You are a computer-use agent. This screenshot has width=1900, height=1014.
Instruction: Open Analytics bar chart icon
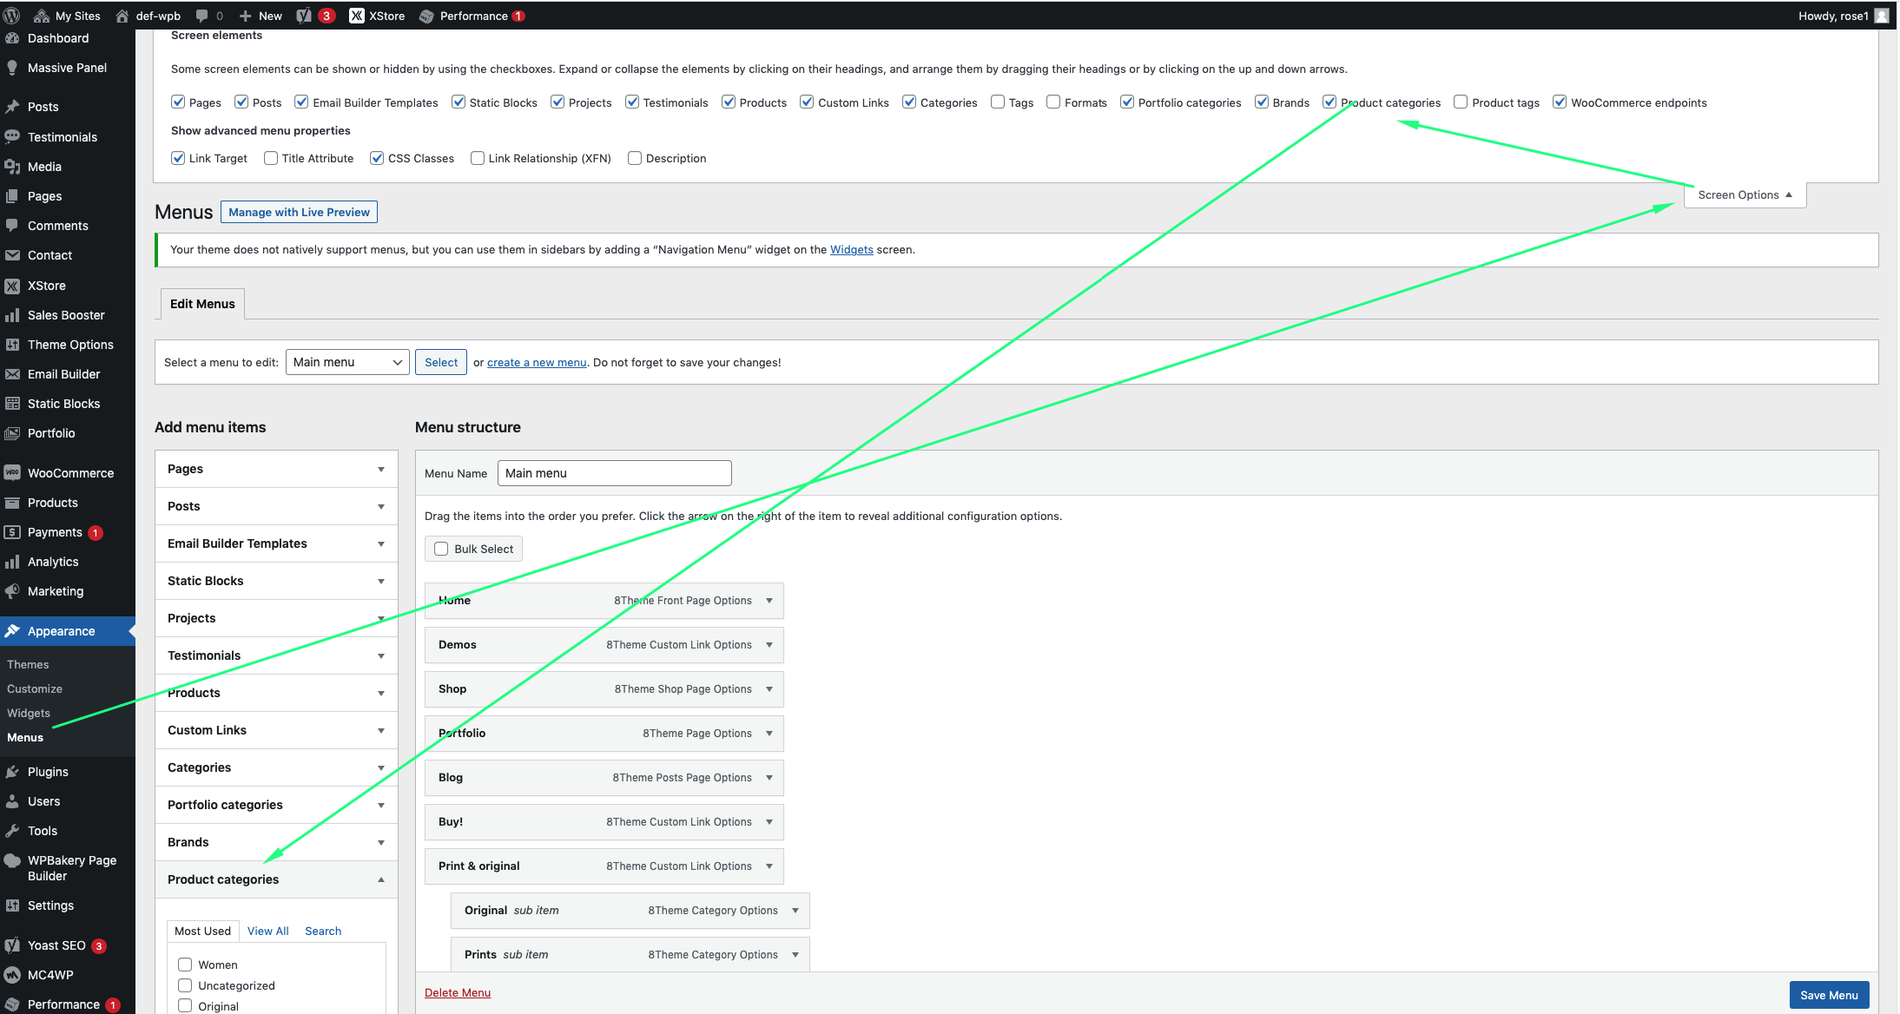pos(12,562)
